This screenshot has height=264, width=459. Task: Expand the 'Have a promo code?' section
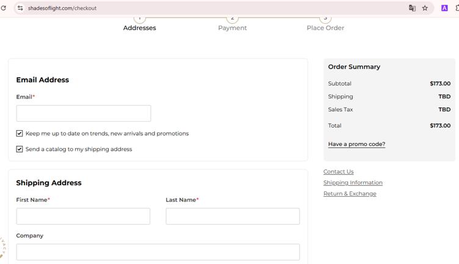356,144
